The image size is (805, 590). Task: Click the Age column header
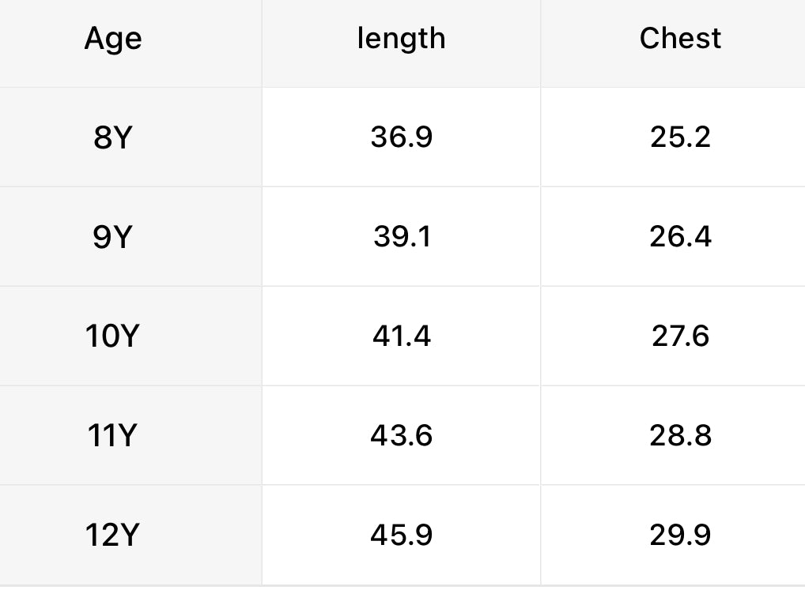coord(113,39)
